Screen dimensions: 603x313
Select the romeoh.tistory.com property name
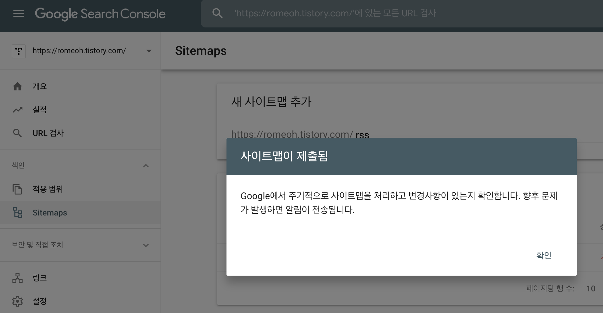tap(79, 51)
